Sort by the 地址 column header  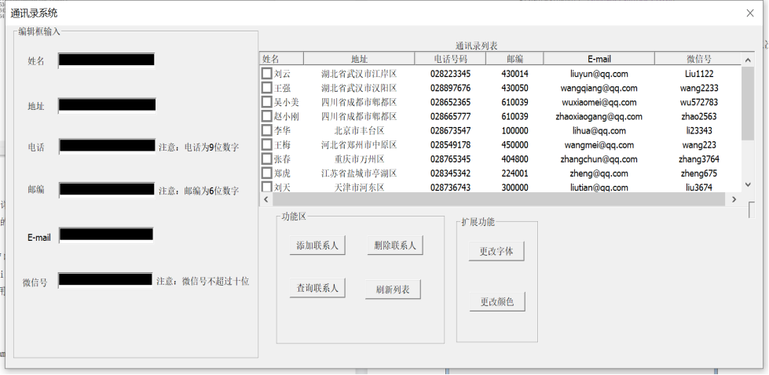(x=359, y=59)
